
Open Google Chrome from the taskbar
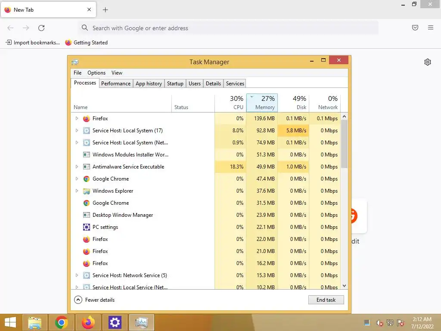coord(61,322)
